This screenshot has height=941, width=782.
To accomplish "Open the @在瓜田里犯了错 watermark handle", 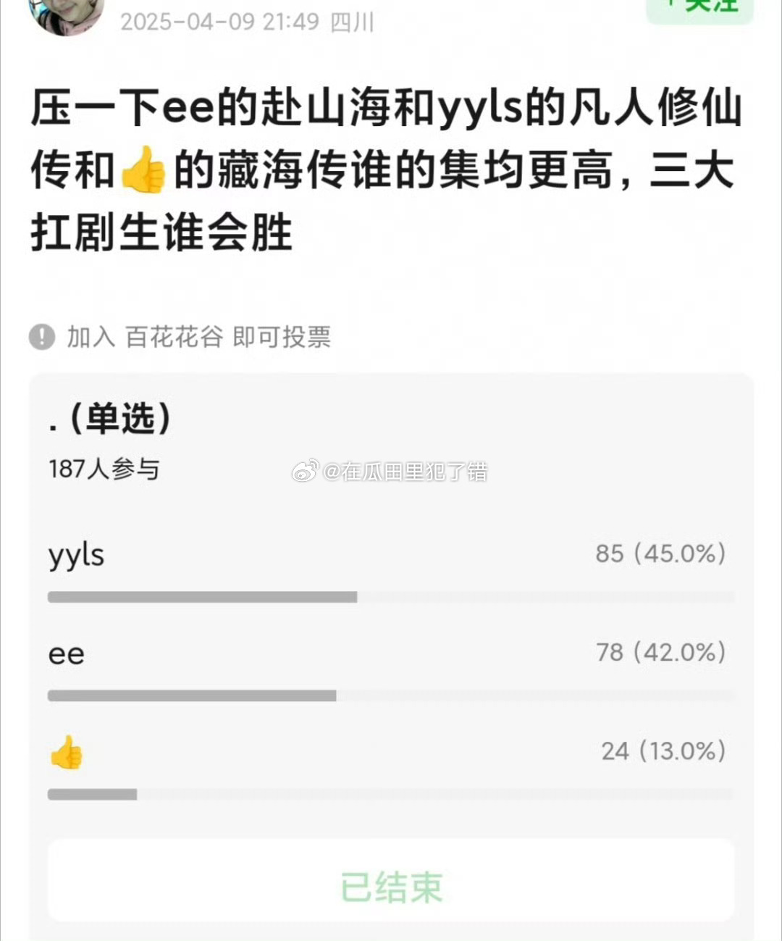I will click(x=405, y=472).
